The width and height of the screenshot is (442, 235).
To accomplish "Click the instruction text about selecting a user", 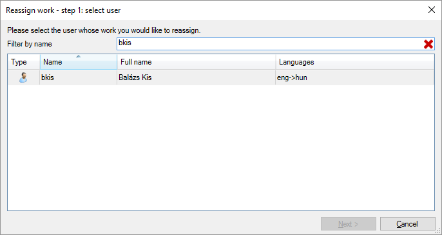I will point(104,30).
